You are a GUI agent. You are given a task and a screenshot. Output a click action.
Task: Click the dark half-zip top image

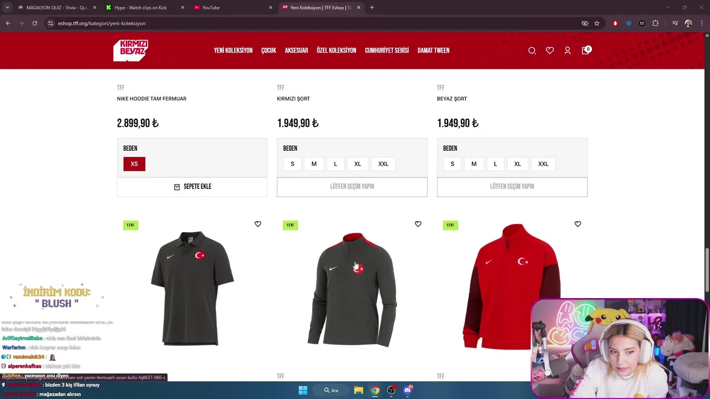352,289
